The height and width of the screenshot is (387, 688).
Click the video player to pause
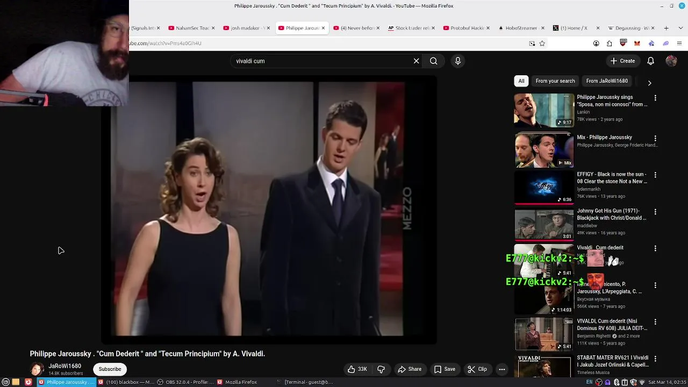pyautogui.click(x=269, y=210)
